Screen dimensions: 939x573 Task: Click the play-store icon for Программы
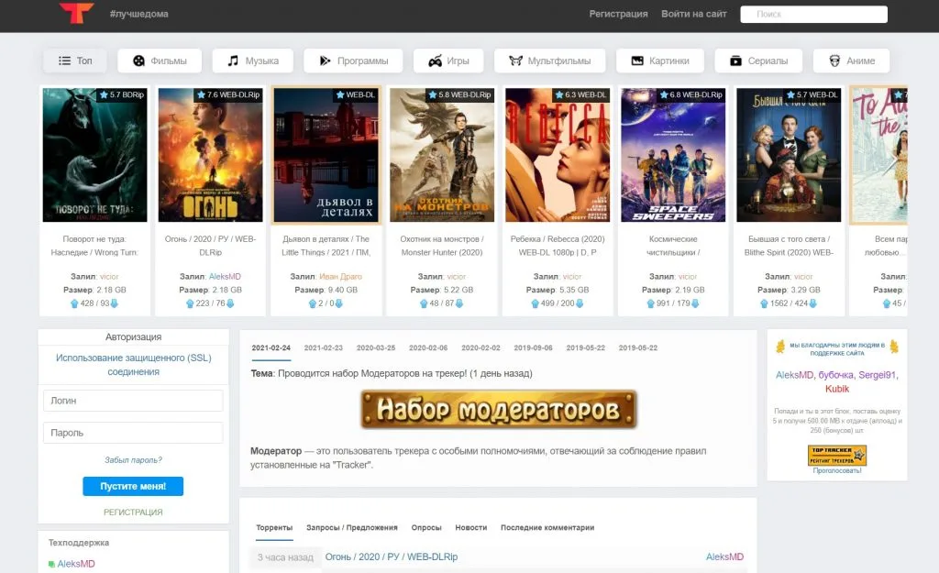point(325,61)
